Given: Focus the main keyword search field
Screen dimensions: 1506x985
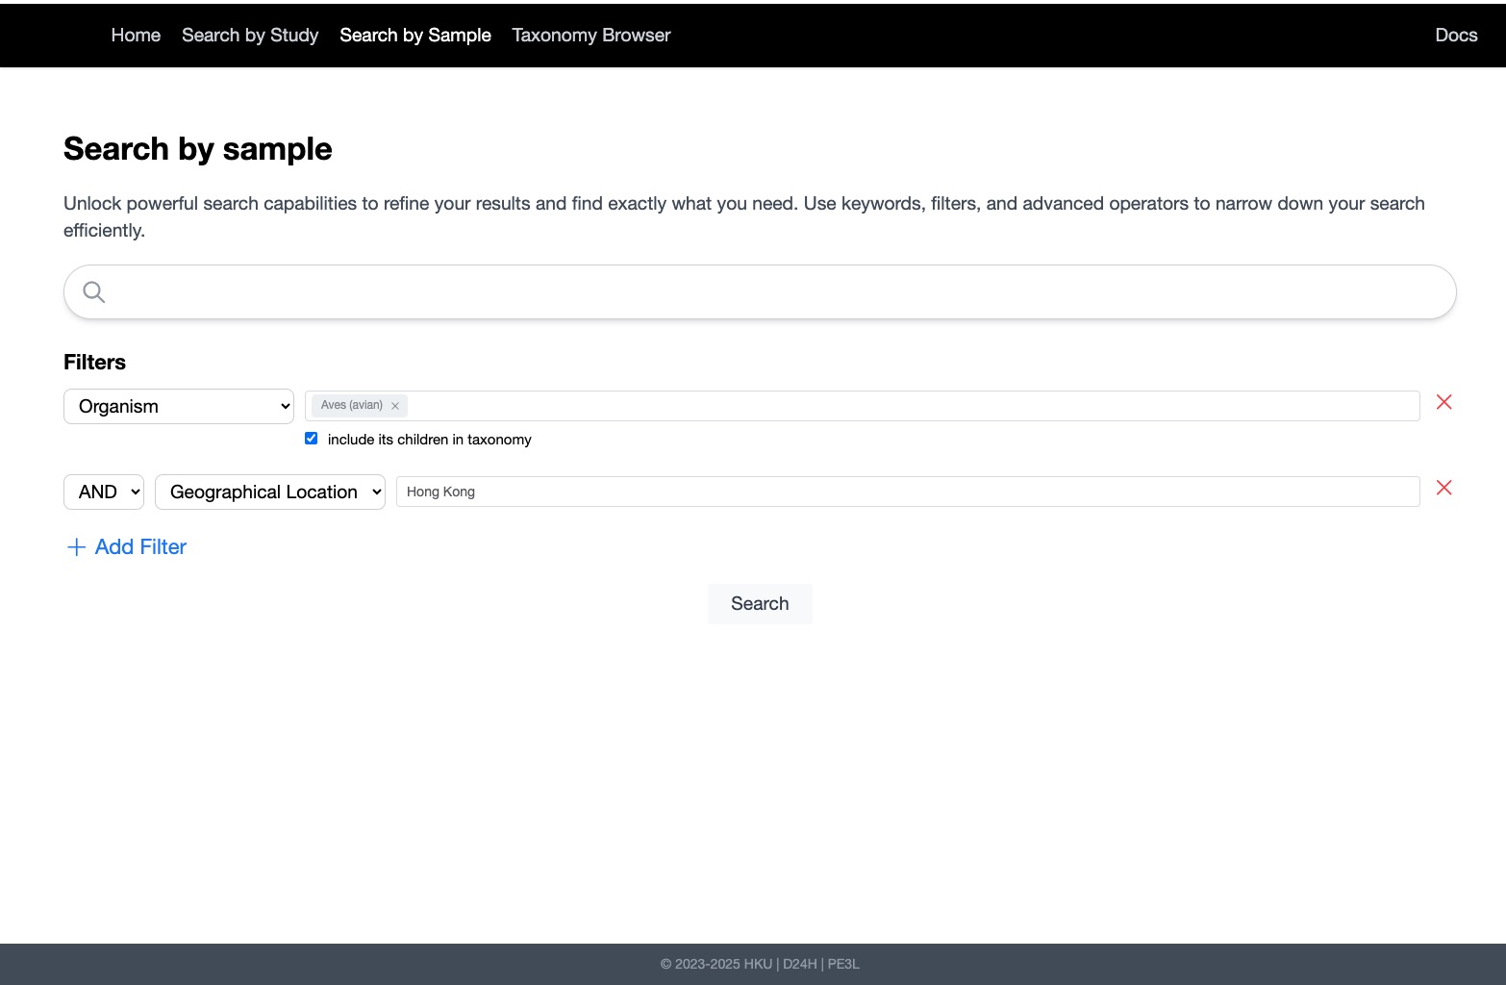Looking at the screenshot, I should (760, 291).
